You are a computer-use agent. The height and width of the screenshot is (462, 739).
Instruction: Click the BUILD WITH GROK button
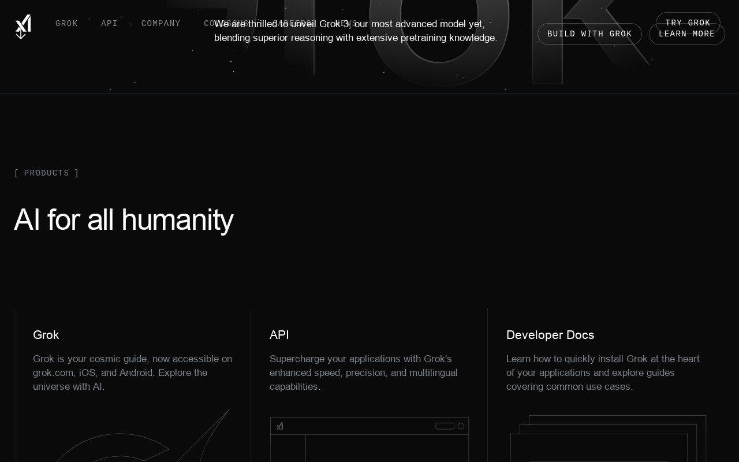(x=589, y=34)
